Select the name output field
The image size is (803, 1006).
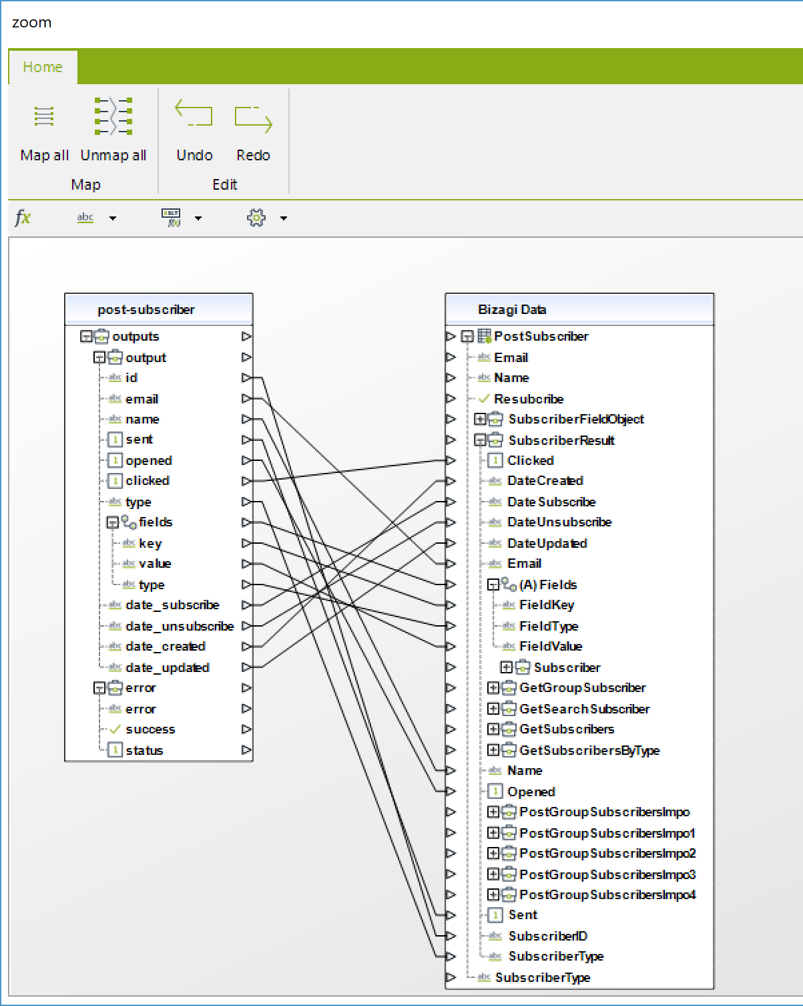(142, 420)
